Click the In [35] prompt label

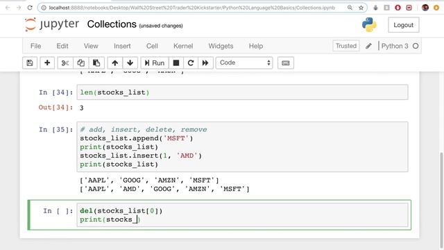point(55,130)
